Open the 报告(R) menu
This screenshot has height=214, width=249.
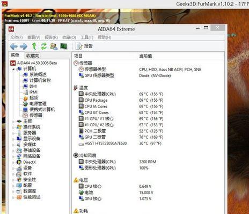click(51, 37)
